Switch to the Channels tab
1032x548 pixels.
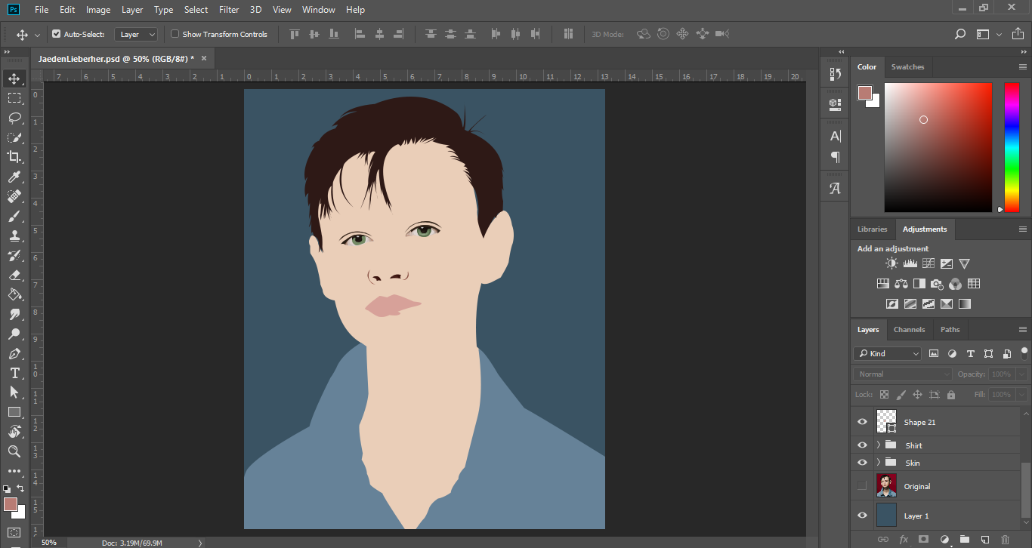[909, 329]
